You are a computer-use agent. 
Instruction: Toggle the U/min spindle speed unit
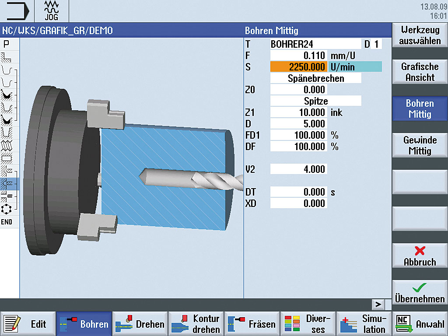coord(354,67)
